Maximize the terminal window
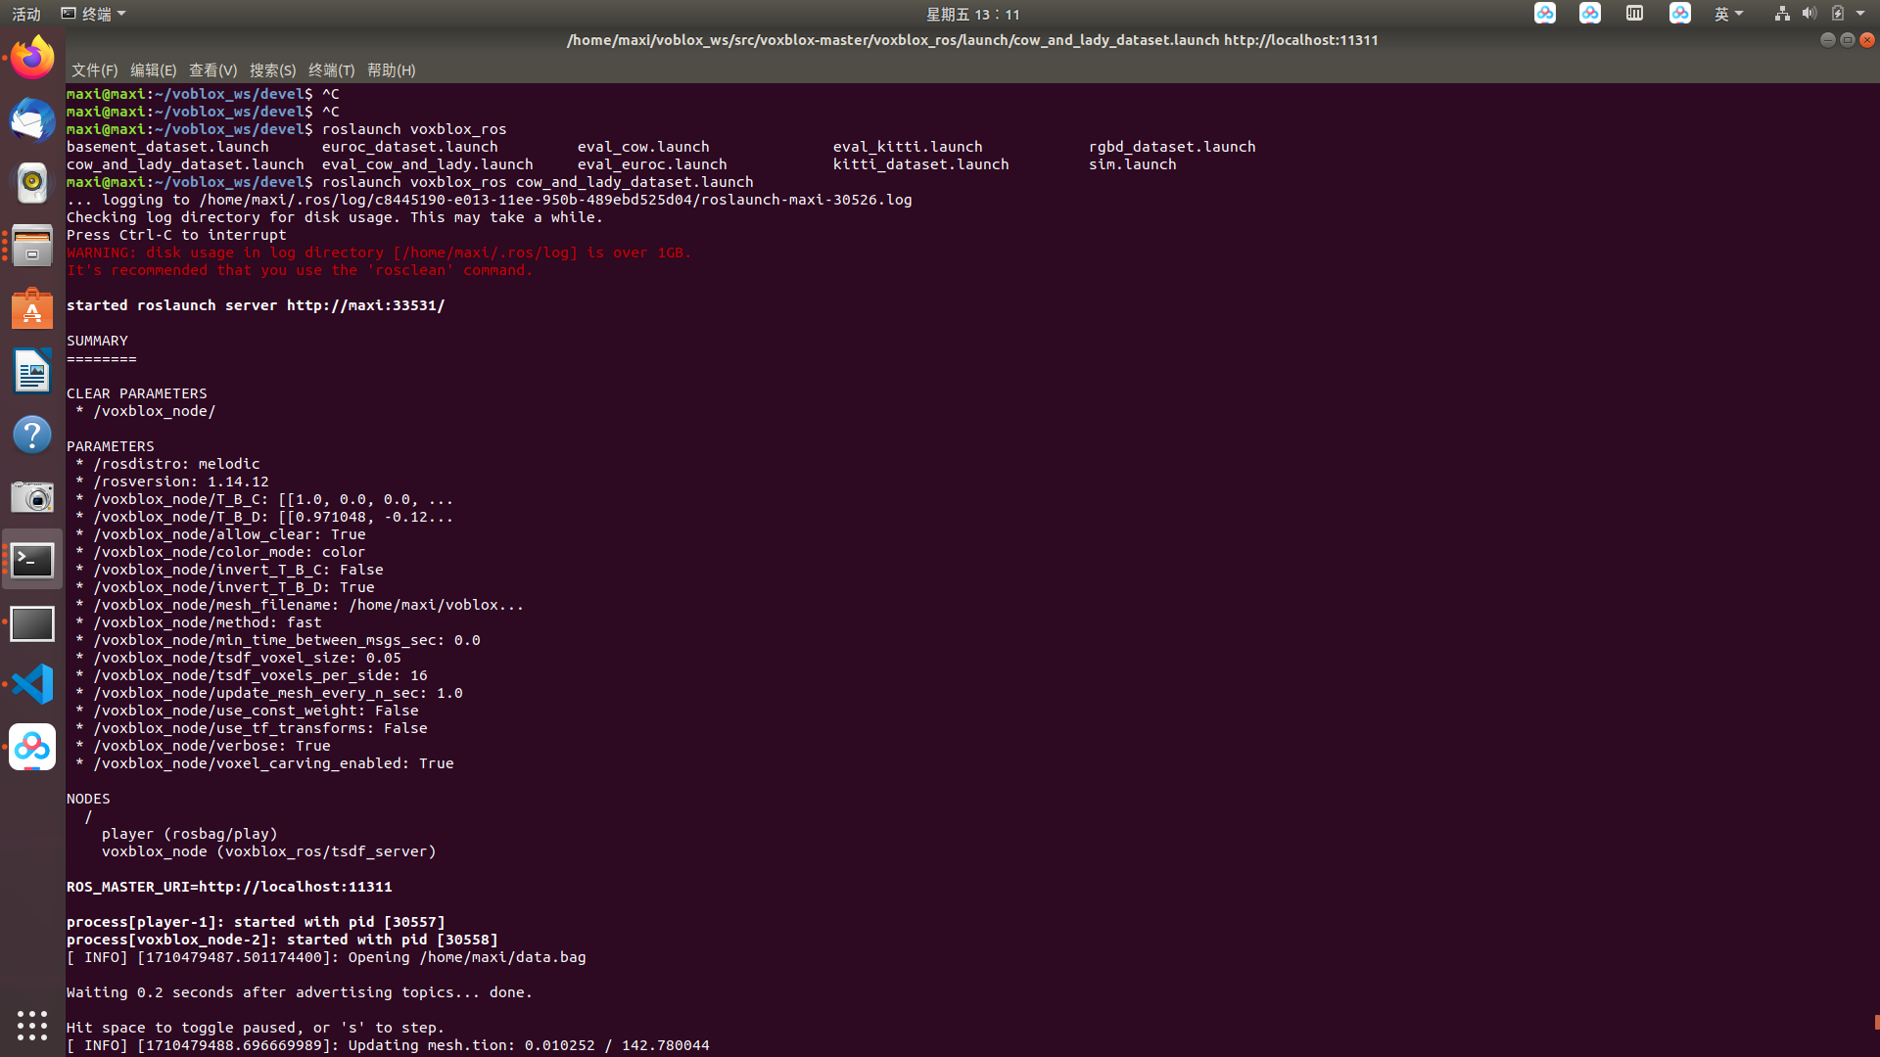 coord(1848,40)
